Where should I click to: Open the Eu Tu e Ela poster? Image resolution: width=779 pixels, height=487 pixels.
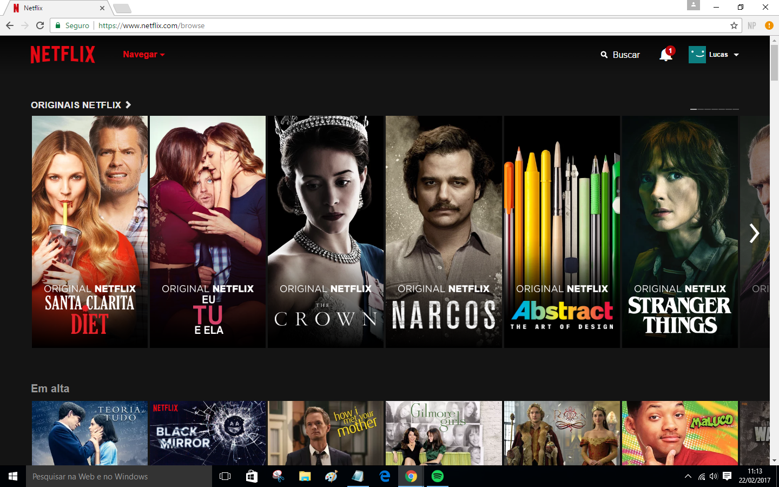pyautogui.click(x=208, y=232)
